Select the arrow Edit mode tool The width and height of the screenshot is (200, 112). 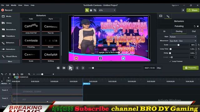point(87,10)
